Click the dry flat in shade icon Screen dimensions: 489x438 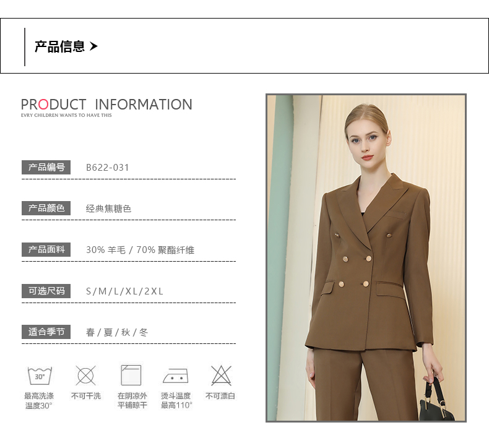coord(131,375)
